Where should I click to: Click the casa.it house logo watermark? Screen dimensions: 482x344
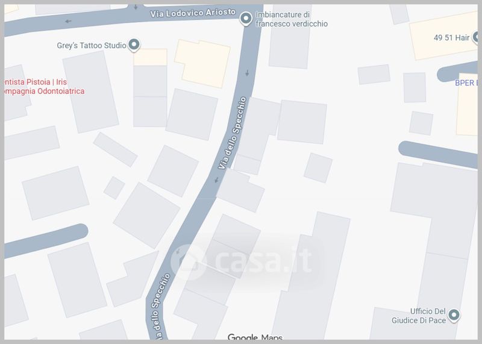pos(189,261)
